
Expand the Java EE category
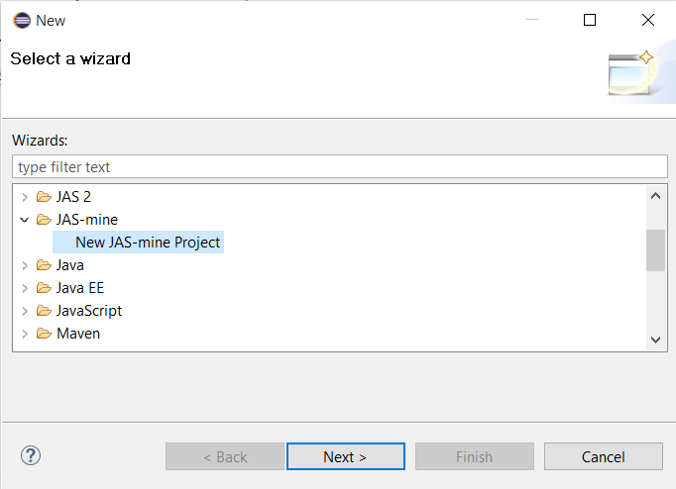[25, 288]
